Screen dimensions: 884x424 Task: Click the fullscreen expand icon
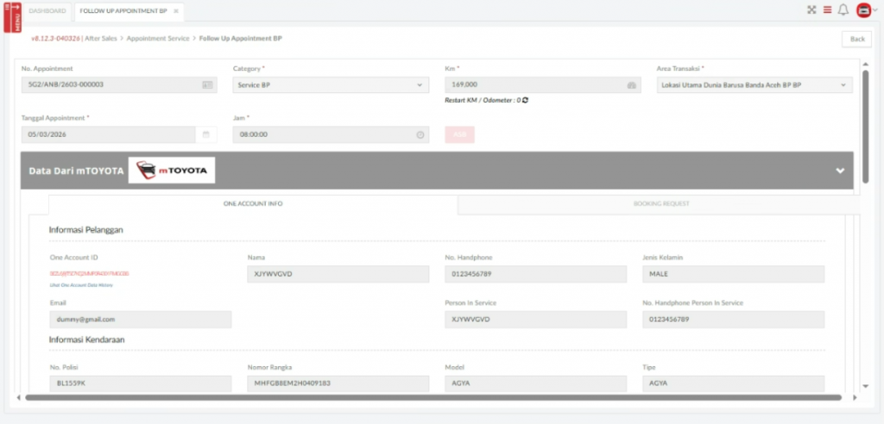811,10
